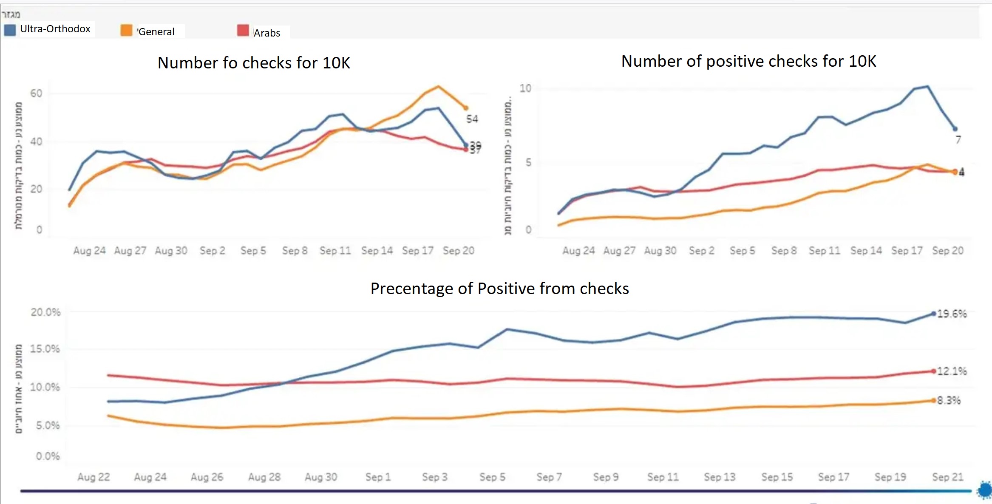Click the 54 endpoint marker on checks chart
This screenshot has width=992, height=504.
click(x=466, y=108)
